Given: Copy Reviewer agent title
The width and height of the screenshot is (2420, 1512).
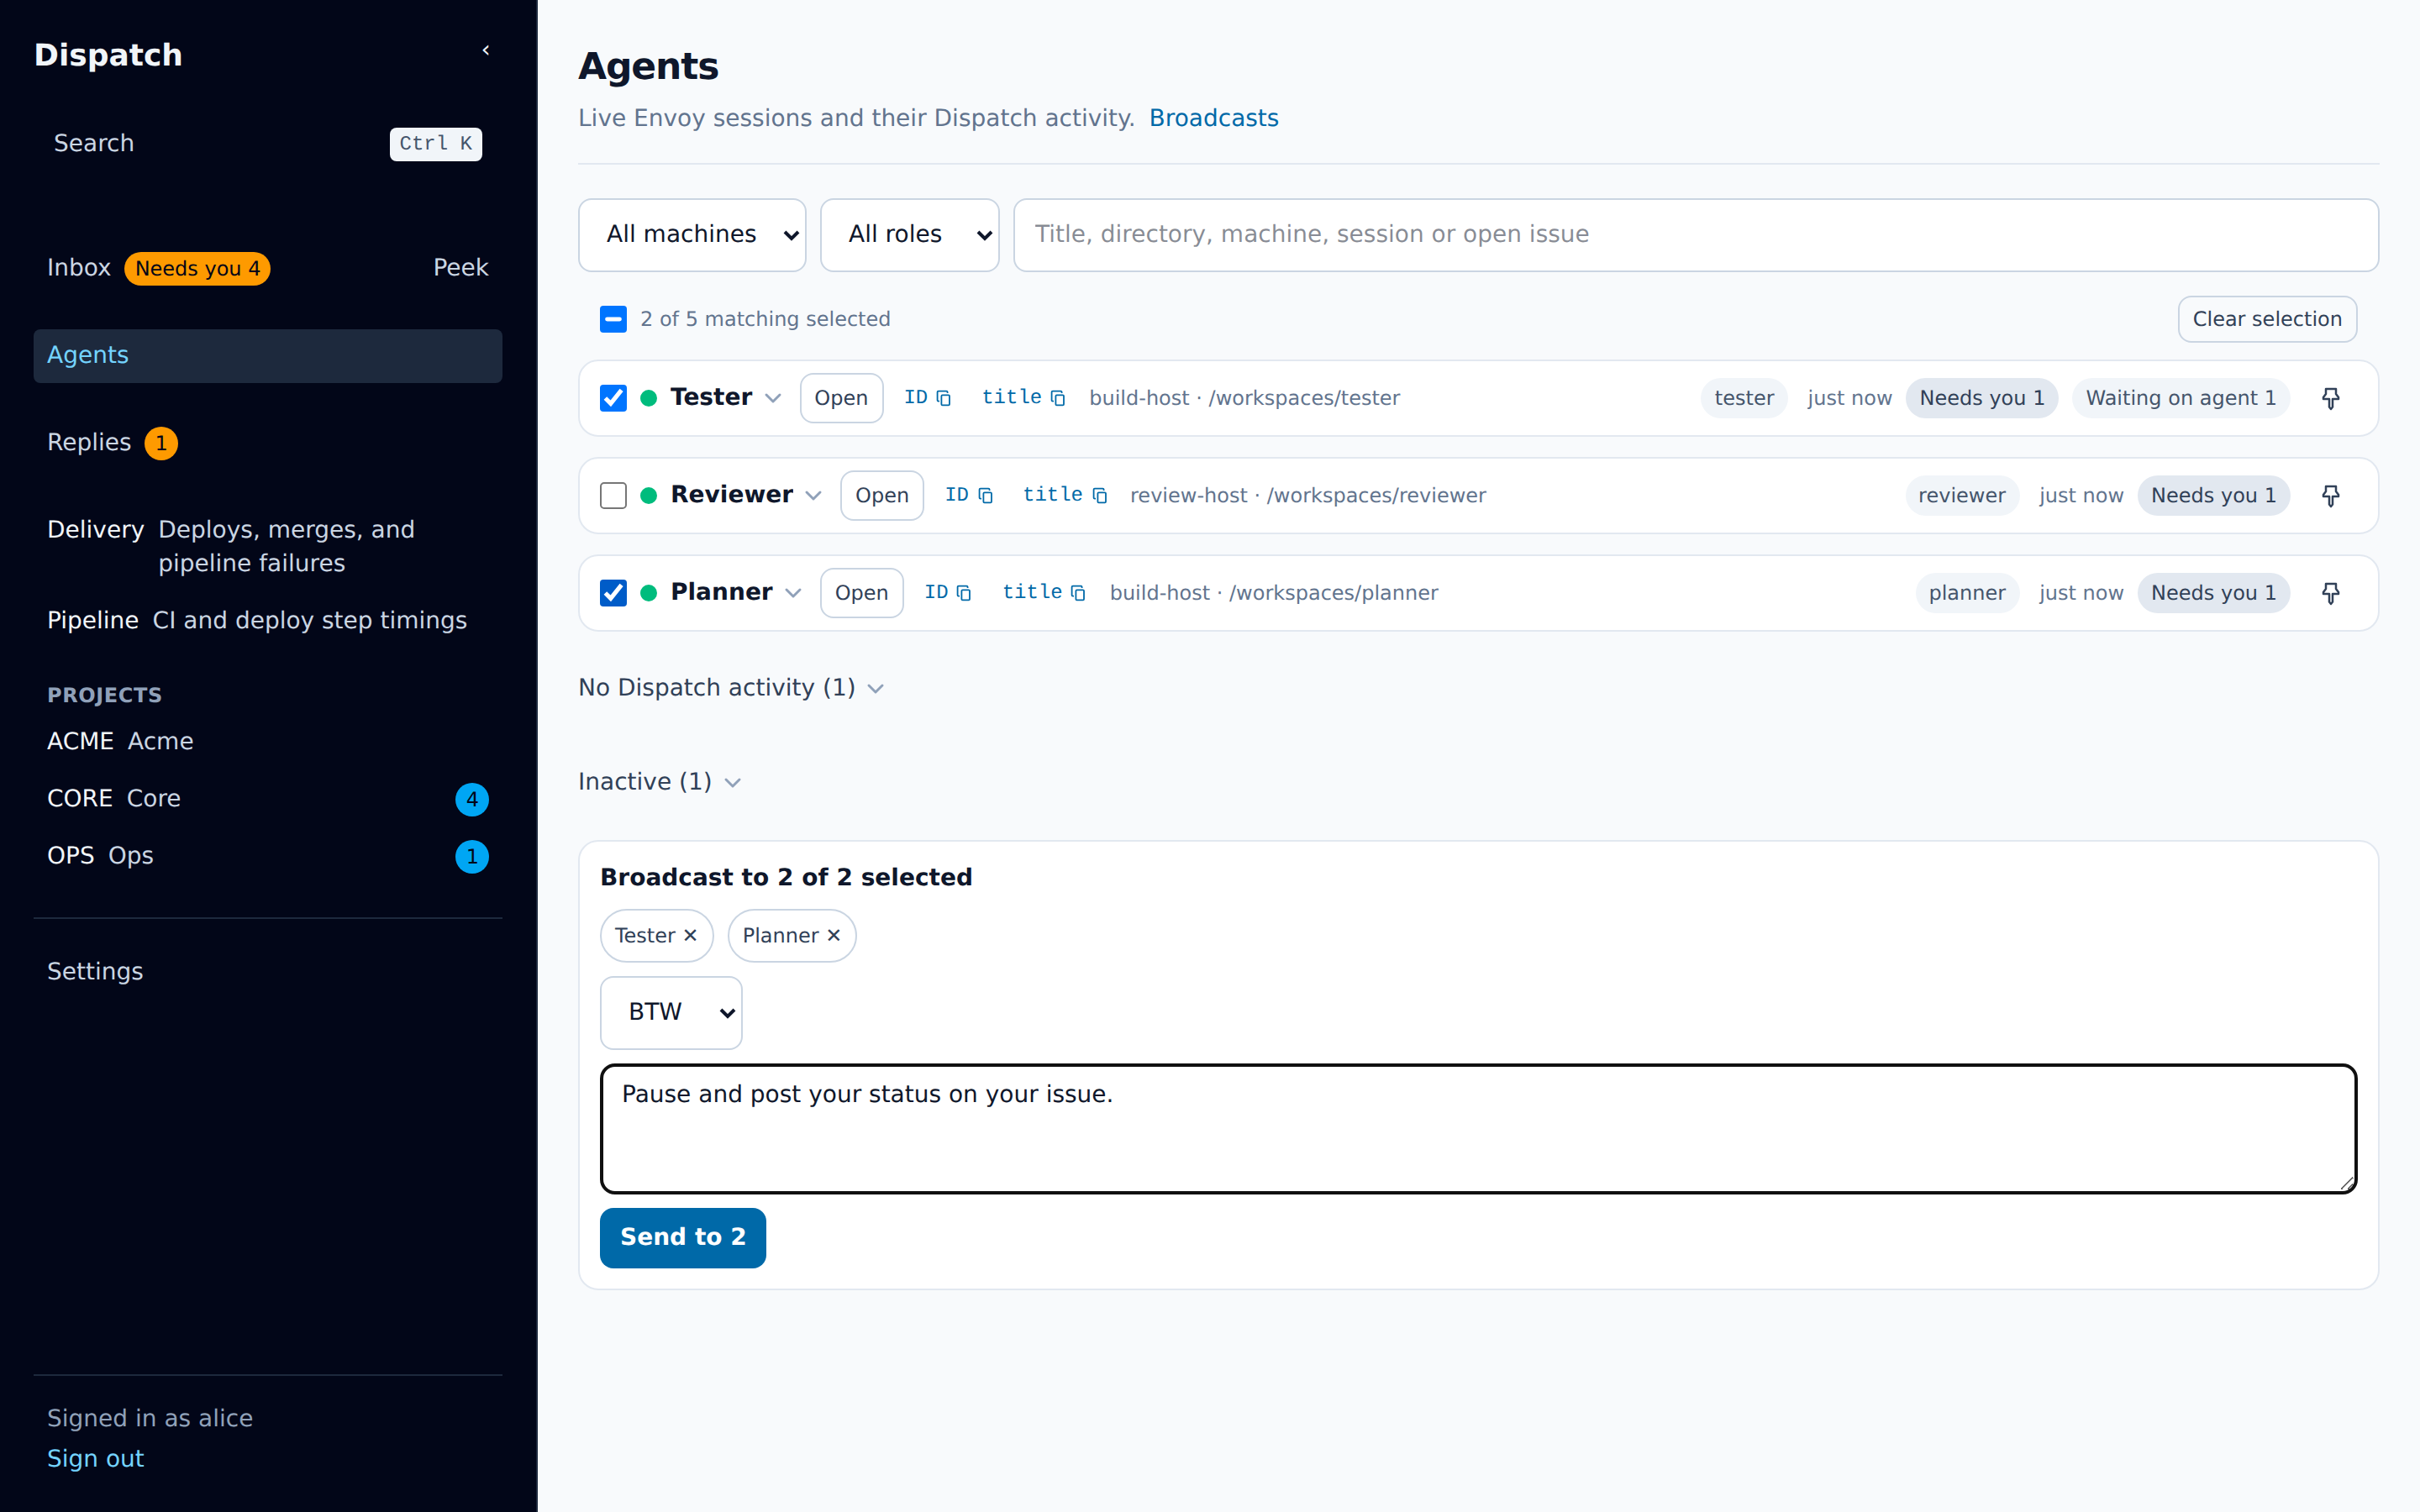Looking at the screenshot, I should pyautogui.click(x=1064, y=495).
